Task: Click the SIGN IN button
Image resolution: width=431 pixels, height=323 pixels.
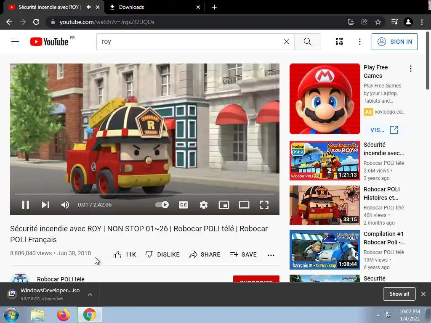Action: tap(394, 42)
